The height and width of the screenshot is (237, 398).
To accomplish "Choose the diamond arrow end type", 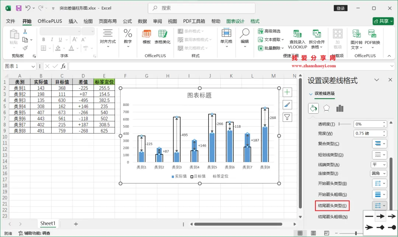I will click(380, 227).
